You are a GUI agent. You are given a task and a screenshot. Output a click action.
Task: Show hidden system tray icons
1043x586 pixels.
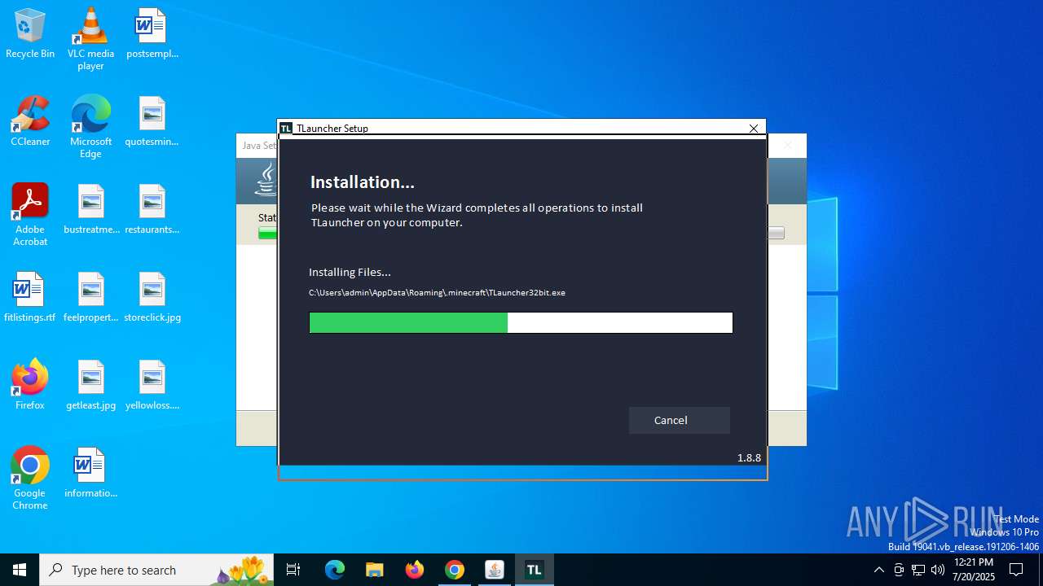click(878, 570)
